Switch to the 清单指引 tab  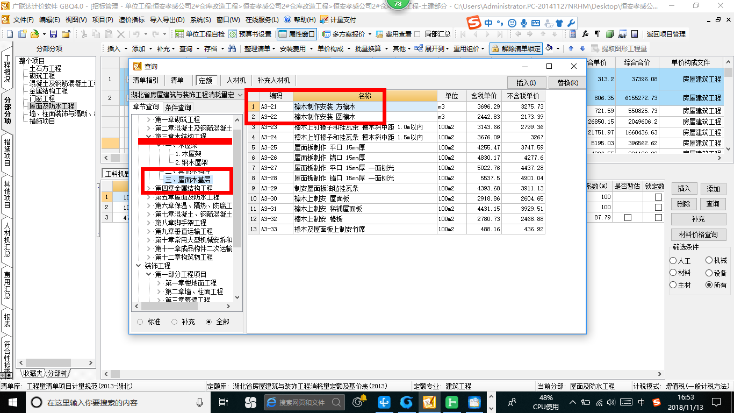[x=146, y=80]
